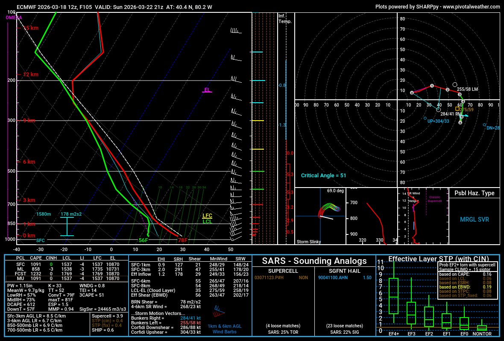Click the Storm Slinky caption
The height and width of the screenshot is (341, 504).
(308, 242)
